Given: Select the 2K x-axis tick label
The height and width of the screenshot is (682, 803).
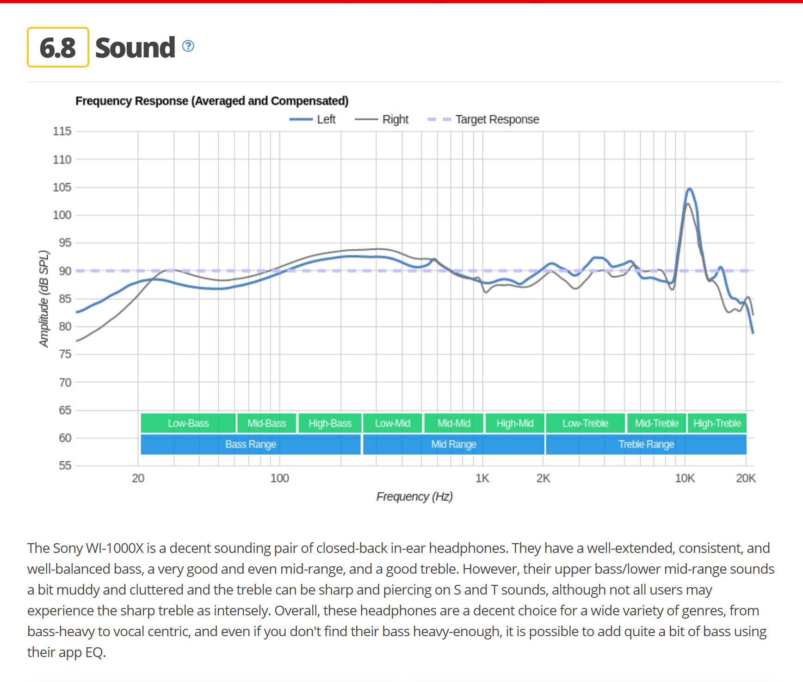Looking at the screenshot, I should [x=543, y=478].
